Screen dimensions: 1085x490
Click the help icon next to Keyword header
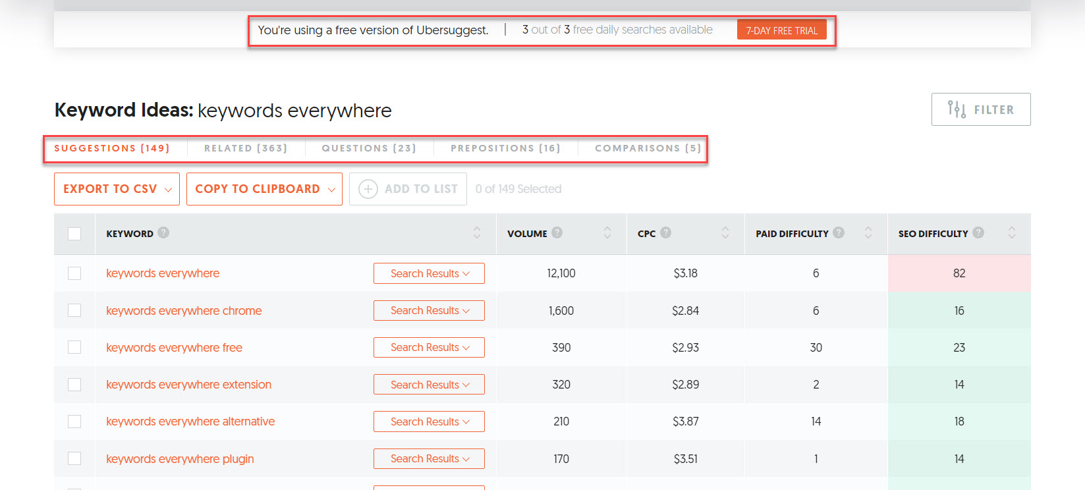click(163, 232)
